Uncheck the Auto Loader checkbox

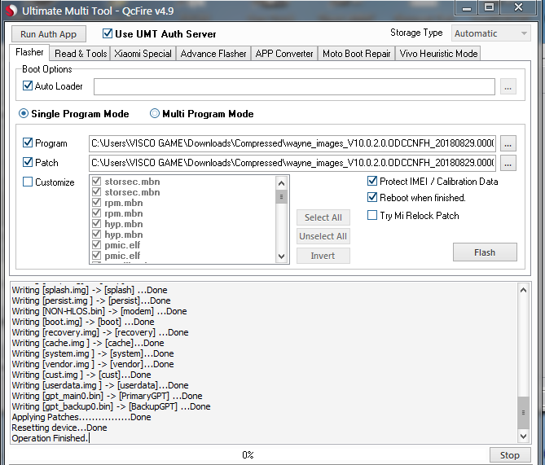pyautogui.click(x=28, y=86)
